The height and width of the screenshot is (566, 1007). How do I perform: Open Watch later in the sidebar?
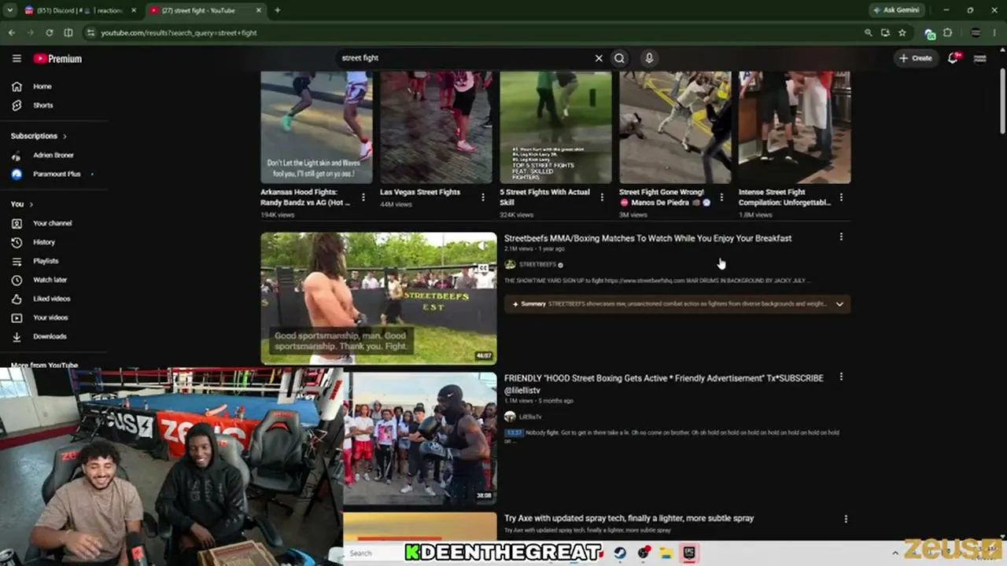pos(50,280)
